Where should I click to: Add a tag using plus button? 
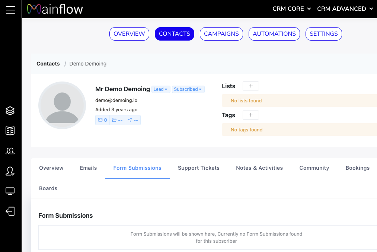[250, 115]
